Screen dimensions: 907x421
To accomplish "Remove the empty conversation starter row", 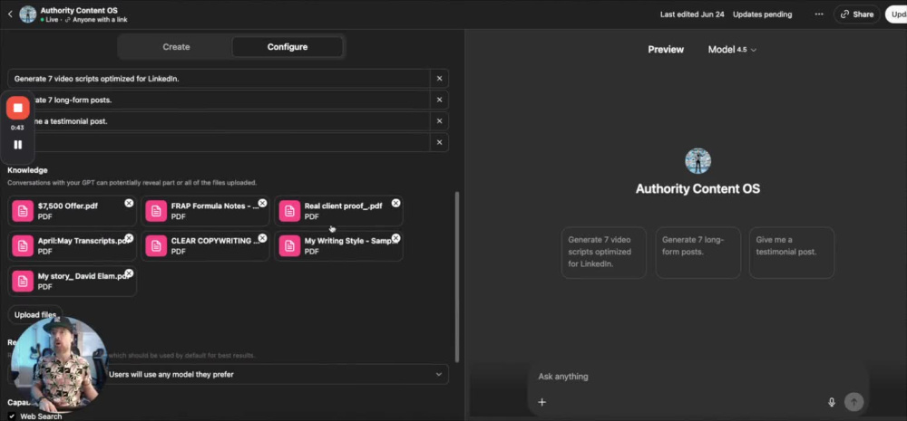I will (439, 143).
